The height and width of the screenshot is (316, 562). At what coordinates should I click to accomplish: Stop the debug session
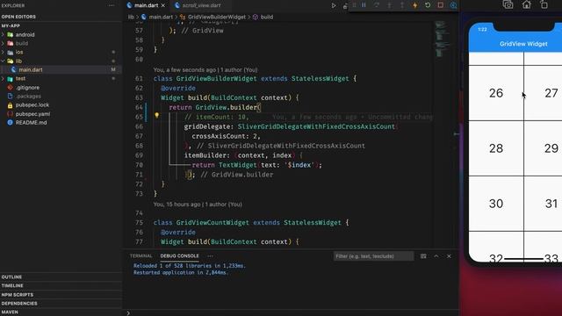(441, 5)
